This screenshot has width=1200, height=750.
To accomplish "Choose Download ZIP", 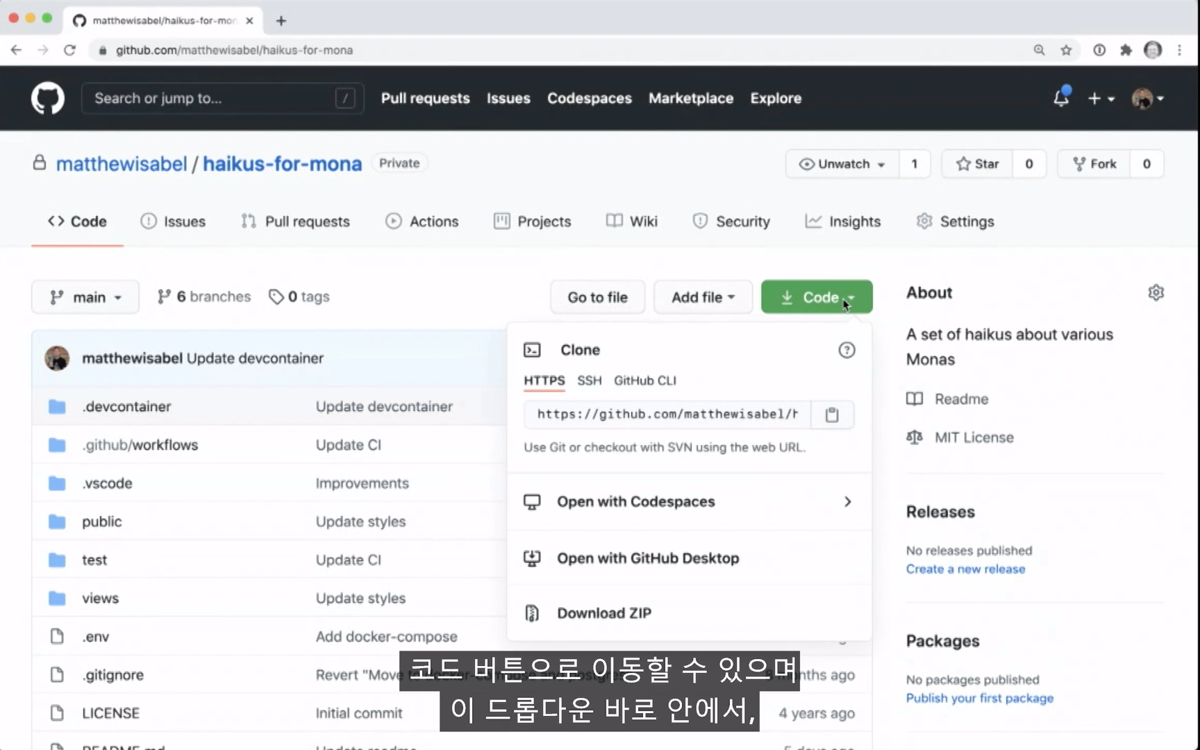I will coord(689,613).
